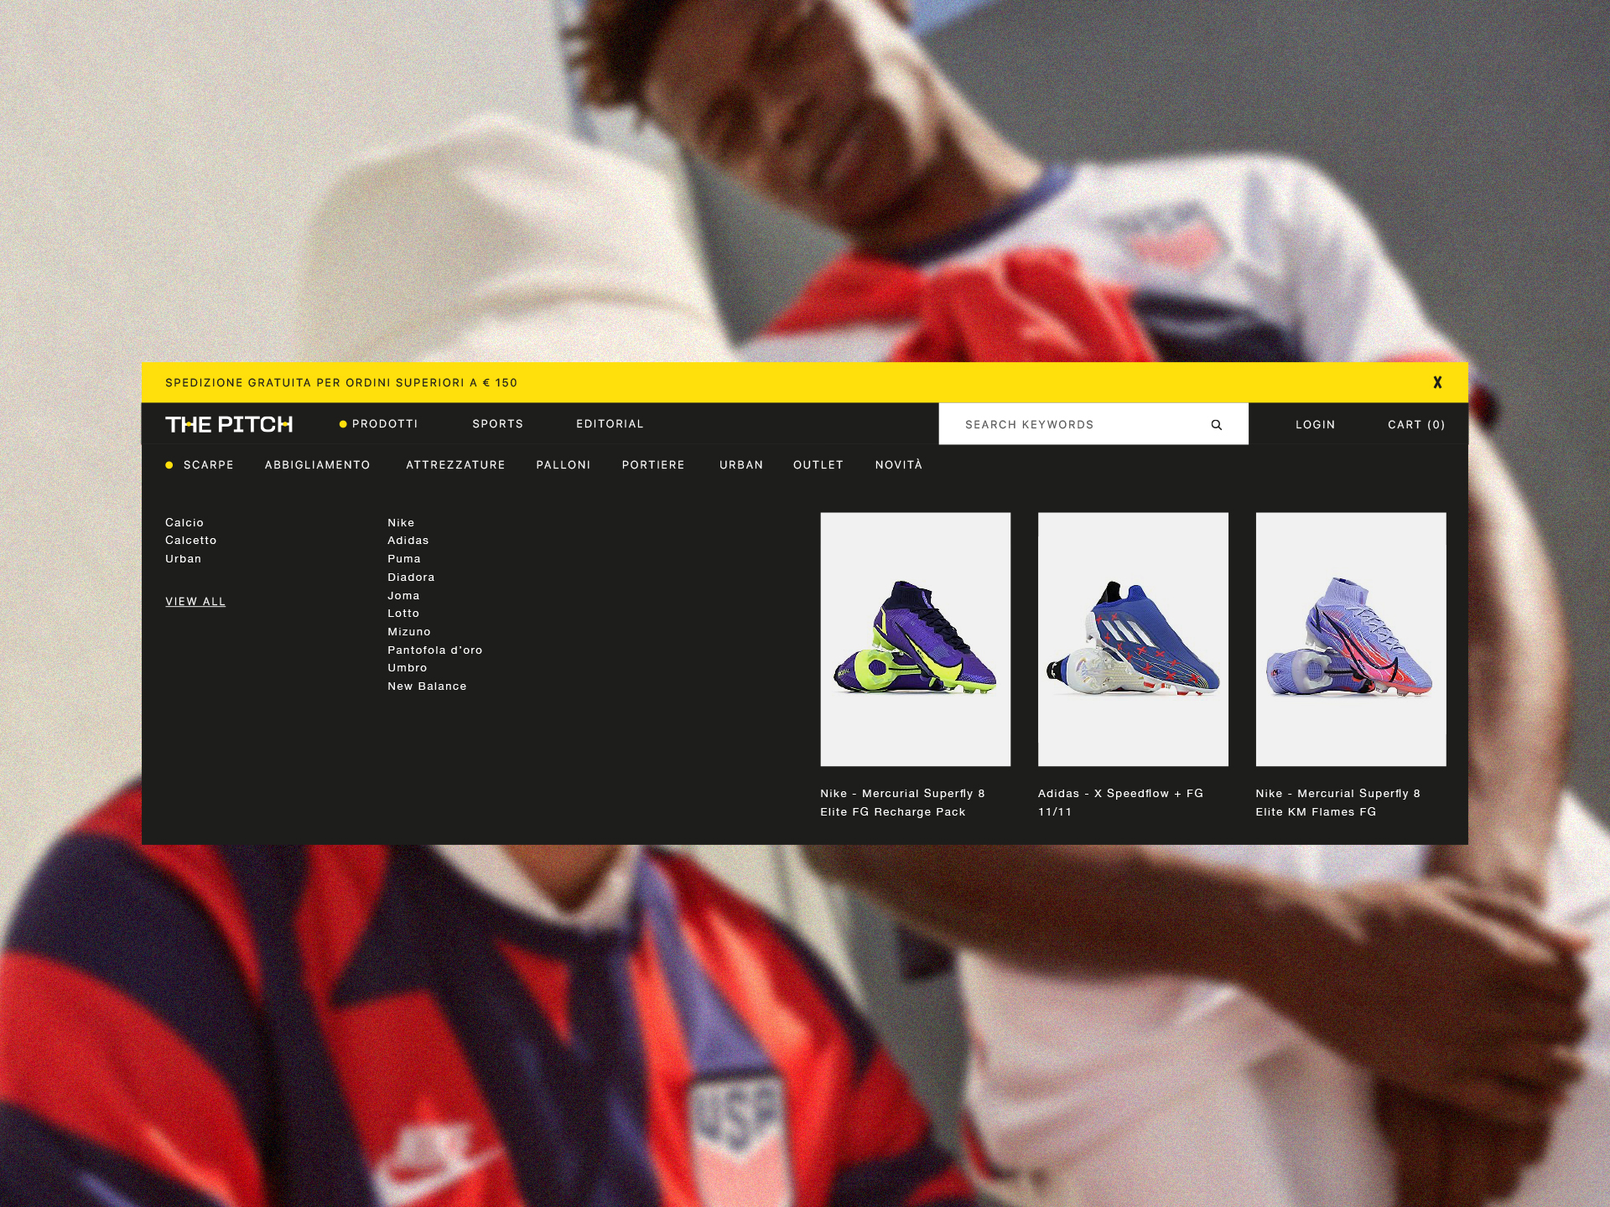Close the yellow free-shipping banner

pyautogui.click(x=1437, y=382)
